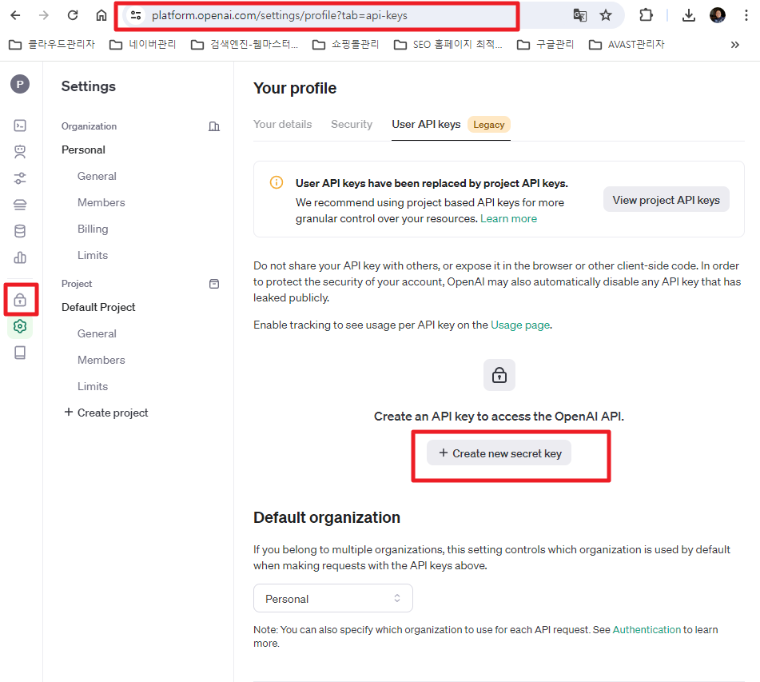The image size is (760, 682).
Task: Open the Settings gear icon in sidebar
Action: pos(20,326)
